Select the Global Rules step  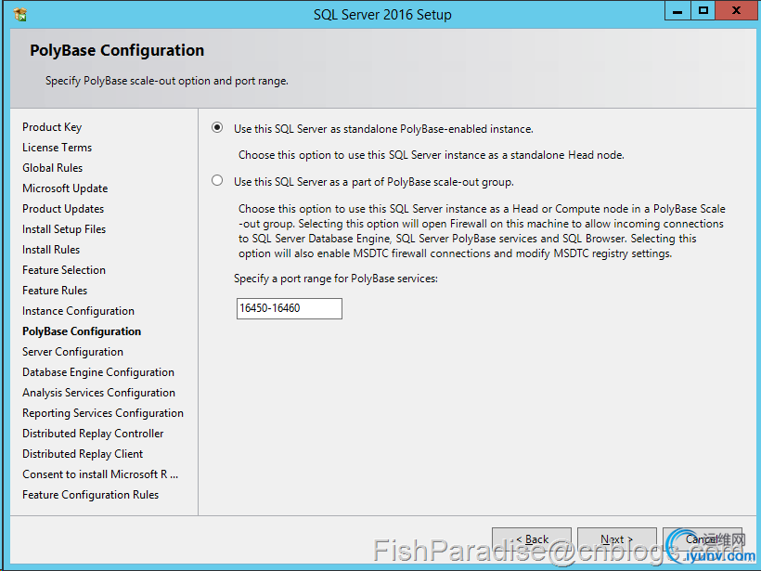[x=52, y=168]
